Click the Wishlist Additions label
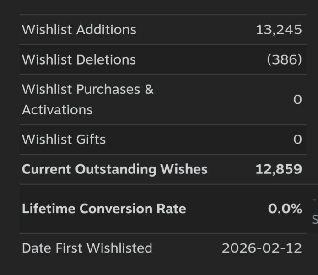This screenshot has height=275, width=318. coord(79,30)
